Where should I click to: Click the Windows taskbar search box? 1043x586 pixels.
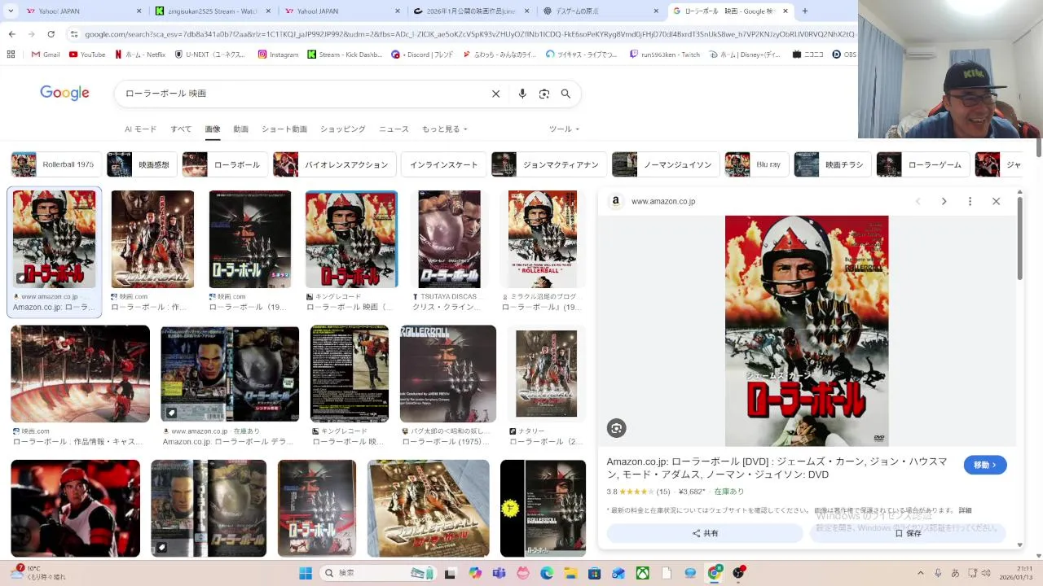(379, 573)
